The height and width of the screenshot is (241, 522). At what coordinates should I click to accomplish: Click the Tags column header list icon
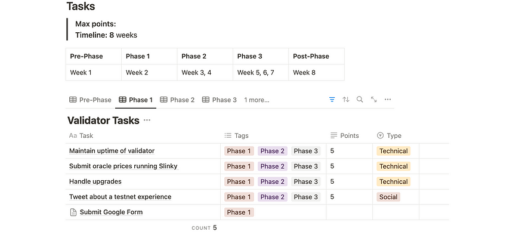click(228, 135)
